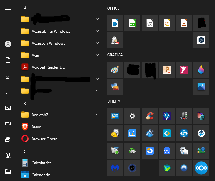
Task: Open the lightbulb tile in UTILITY
Action: (167, 116)
